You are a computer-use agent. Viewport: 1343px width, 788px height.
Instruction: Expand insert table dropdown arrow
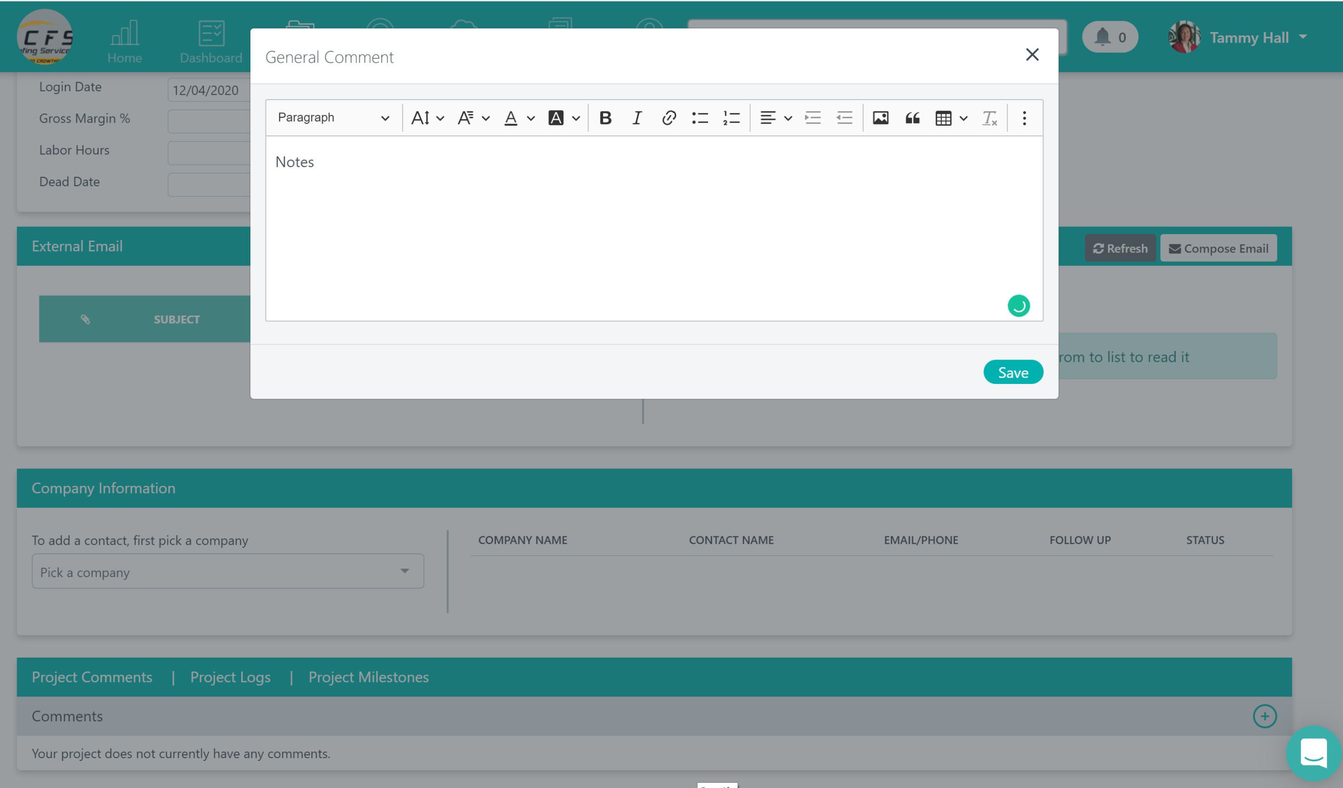963,118
